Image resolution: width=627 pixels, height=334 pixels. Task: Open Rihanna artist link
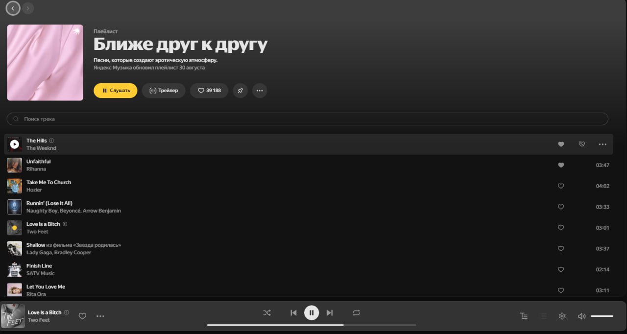36,169
